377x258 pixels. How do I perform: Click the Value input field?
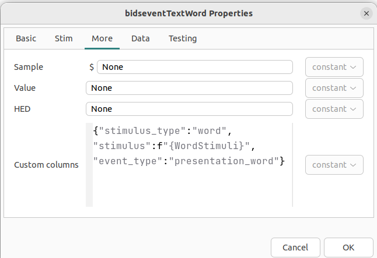point(189,88)
